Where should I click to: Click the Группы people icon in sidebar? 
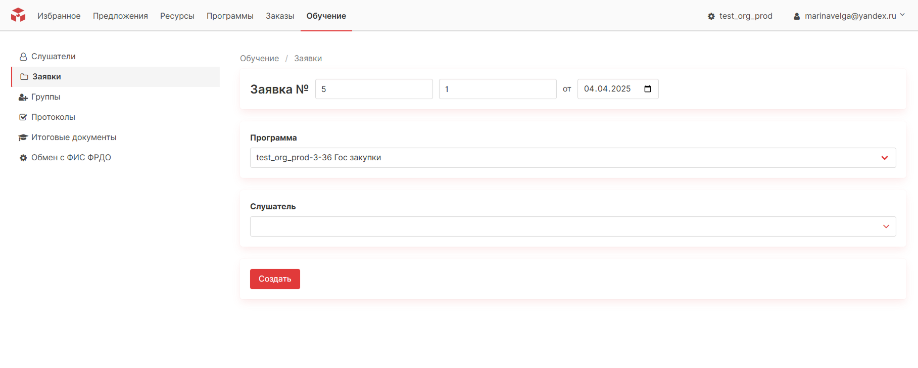point(23,97)
